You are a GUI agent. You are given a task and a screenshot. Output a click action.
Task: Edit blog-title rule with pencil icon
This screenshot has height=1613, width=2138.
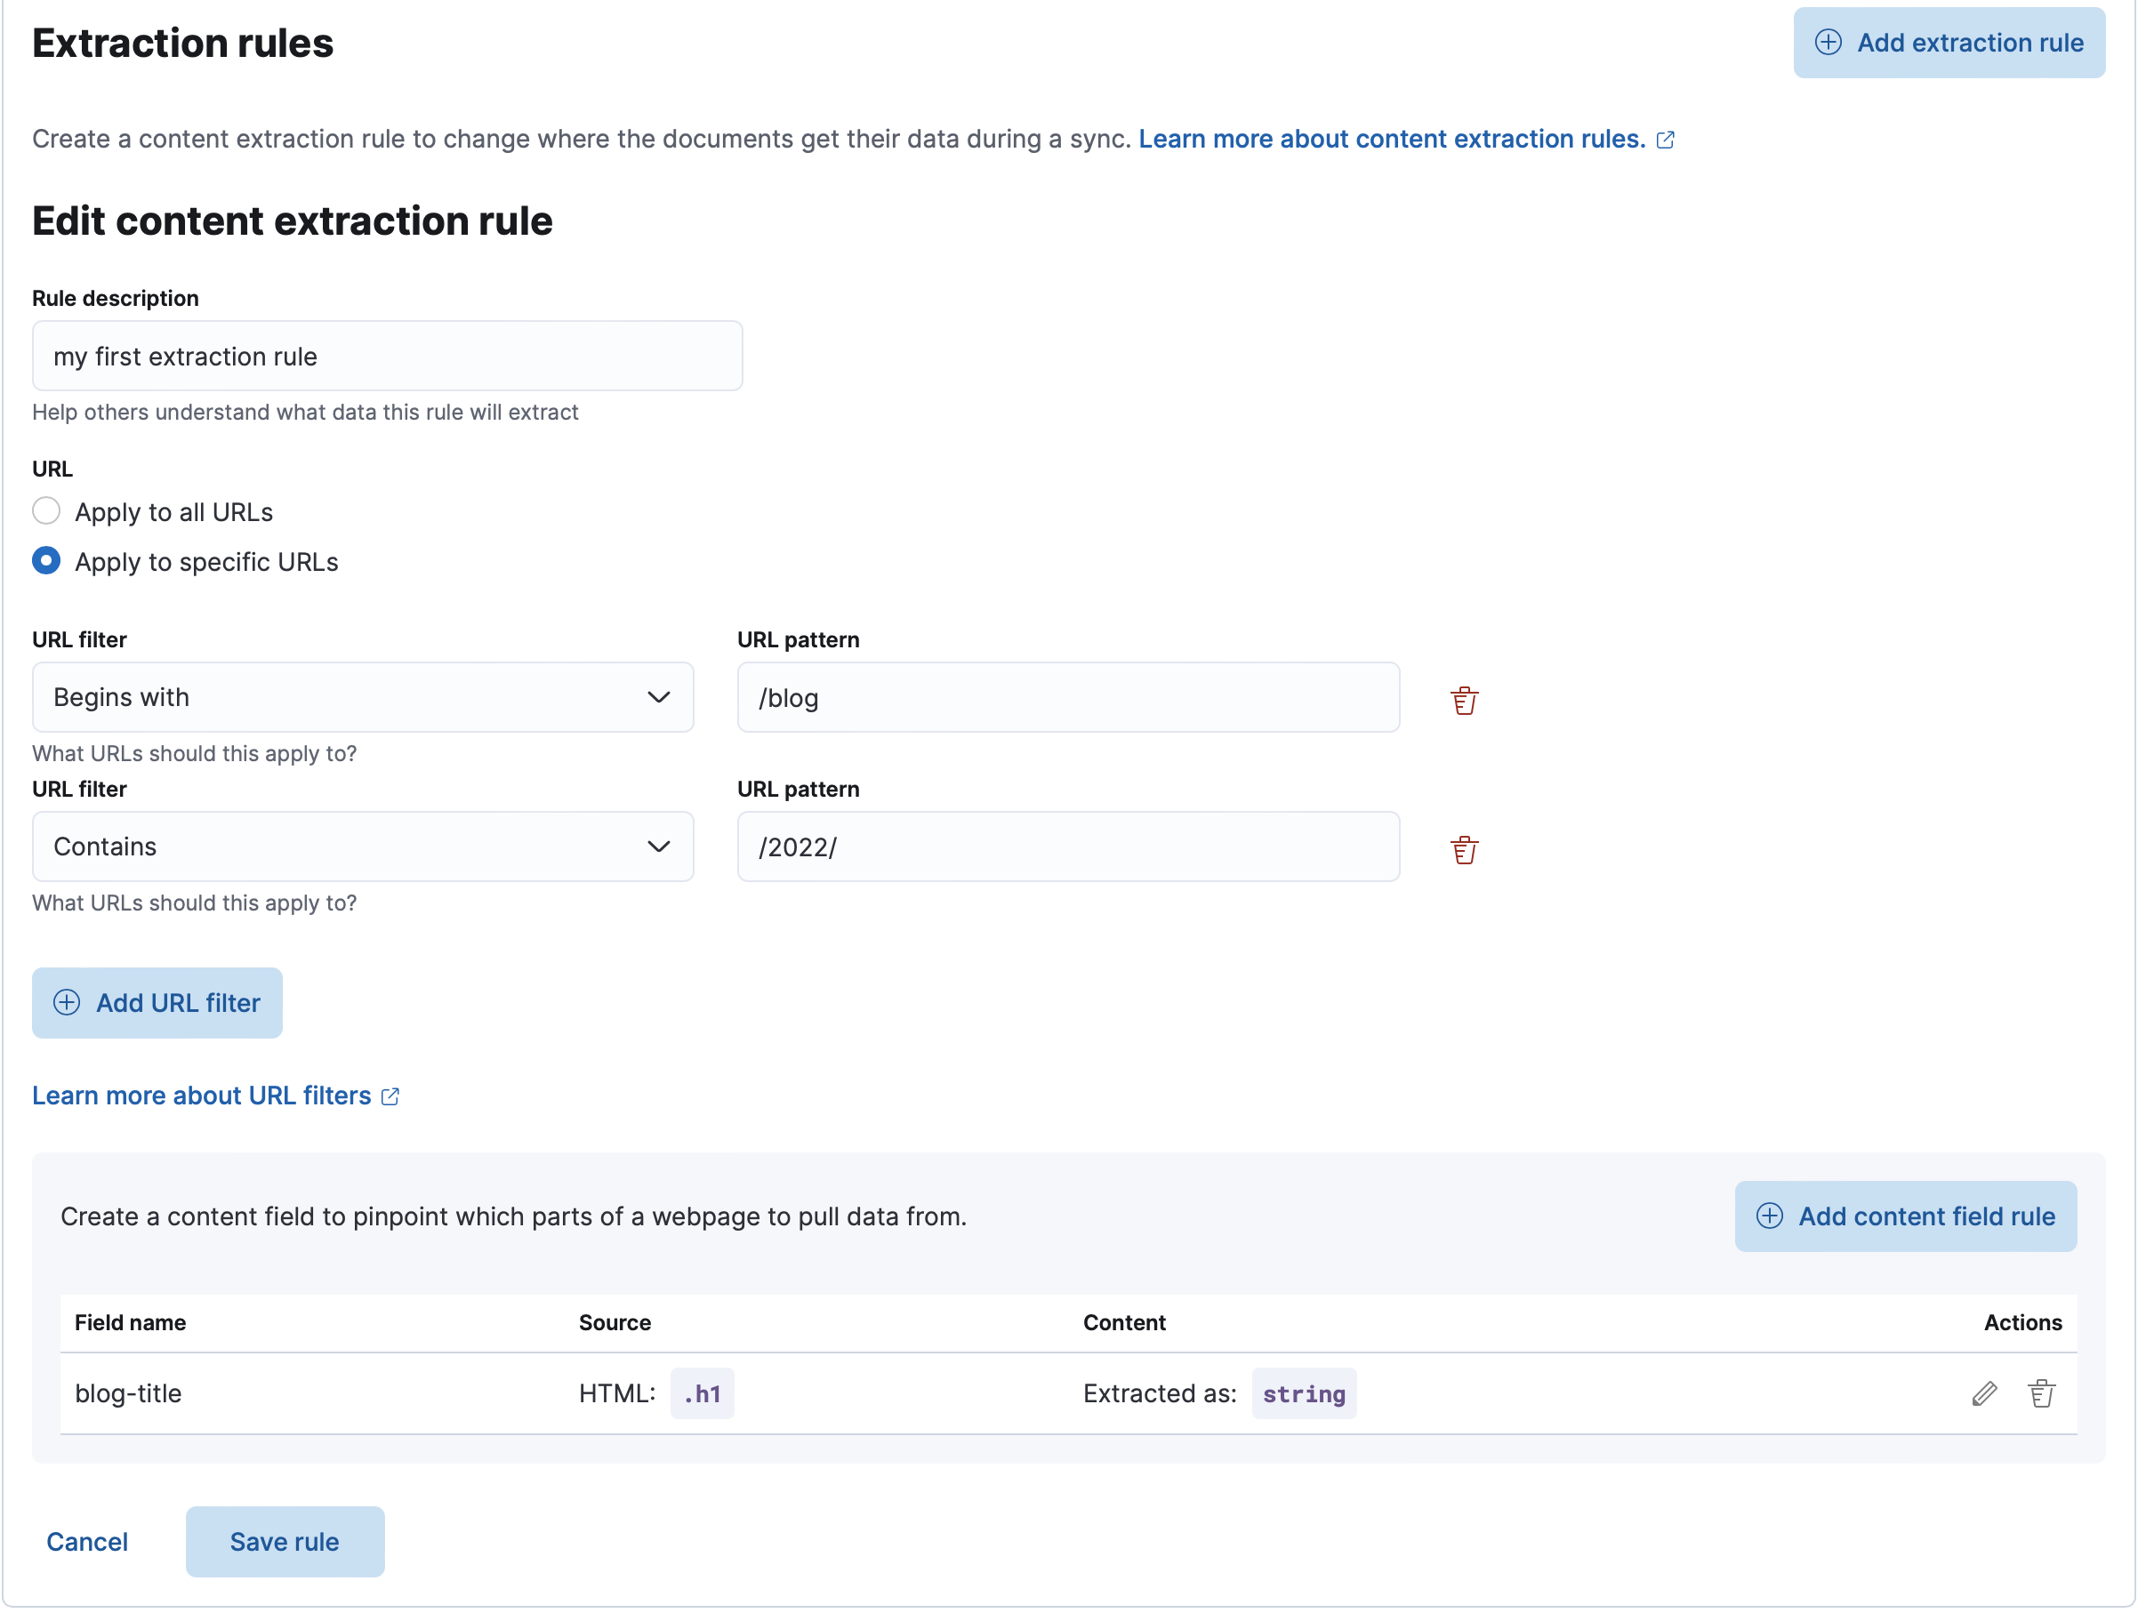(x=1985, y=1392)
